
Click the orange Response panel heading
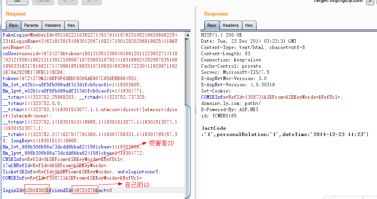point(216,14)
